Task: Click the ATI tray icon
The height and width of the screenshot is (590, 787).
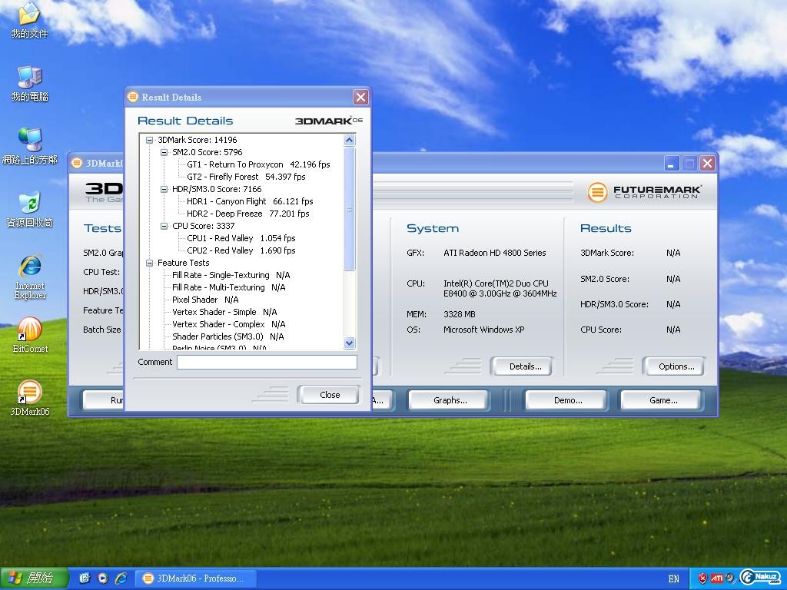Action: coord(716,578)
